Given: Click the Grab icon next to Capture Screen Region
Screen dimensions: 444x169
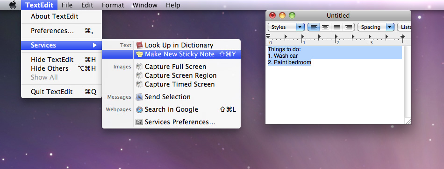Looking at the screenshot, I should pyautogui.click(x=139, y=75).
